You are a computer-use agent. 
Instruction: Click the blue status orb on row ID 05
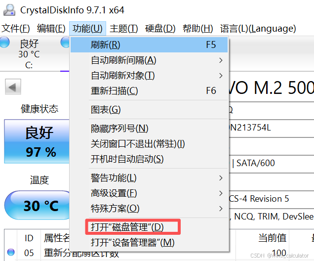pos(11,252)
